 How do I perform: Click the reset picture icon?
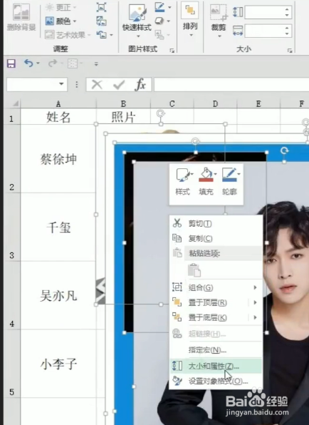[102, 35]
